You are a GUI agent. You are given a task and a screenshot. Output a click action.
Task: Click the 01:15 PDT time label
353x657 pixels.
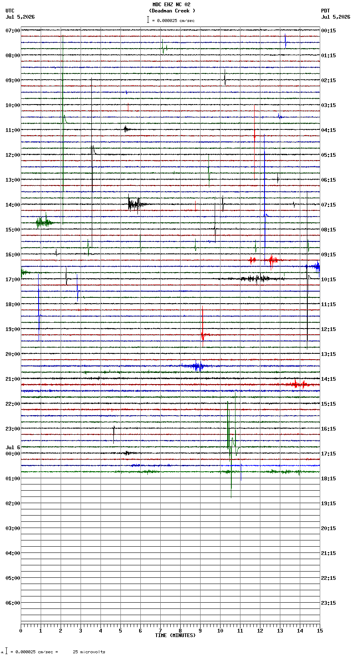(x=328, y=56)
